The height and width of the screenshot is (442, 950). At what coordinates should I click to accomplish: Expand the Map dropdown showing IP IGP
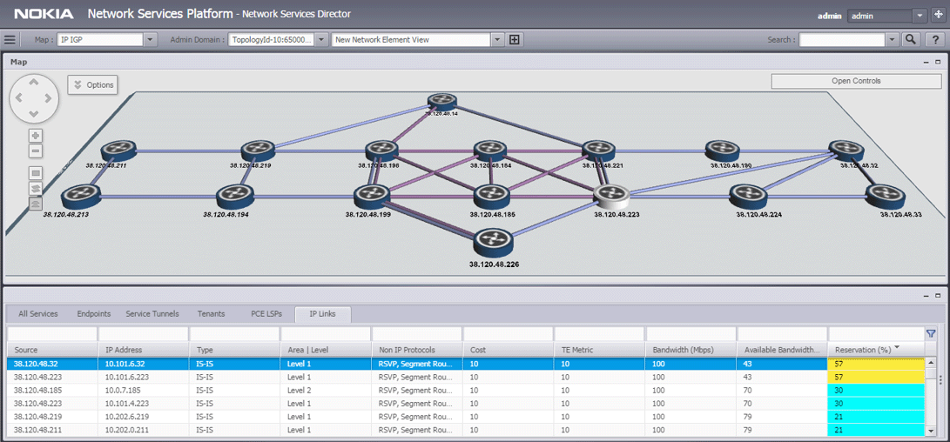click(x=150, y=39)
